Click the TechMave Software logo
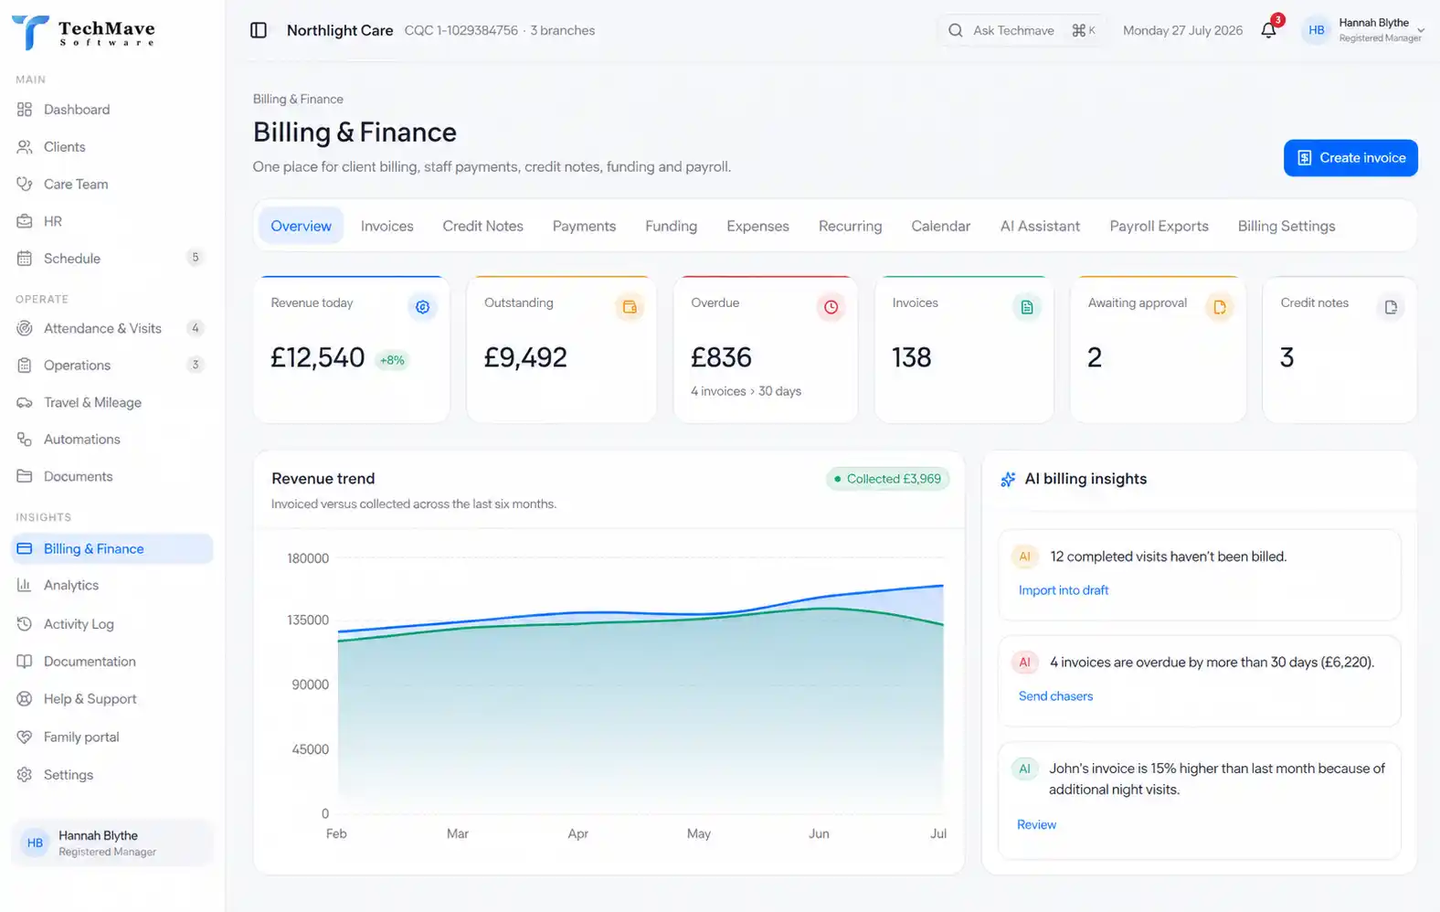 [84, 33]
